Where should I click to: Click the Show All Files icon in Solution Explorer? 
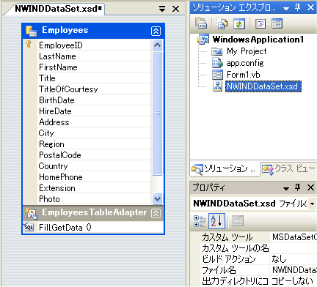pyautogui.click(x=222, y=23)
